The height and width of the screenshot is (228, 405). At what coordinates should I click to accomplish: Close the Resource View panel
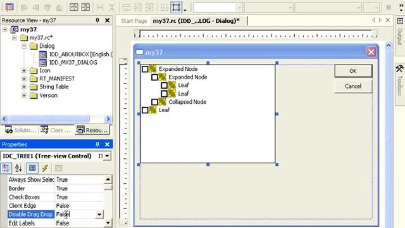click(x=108, y=20)
